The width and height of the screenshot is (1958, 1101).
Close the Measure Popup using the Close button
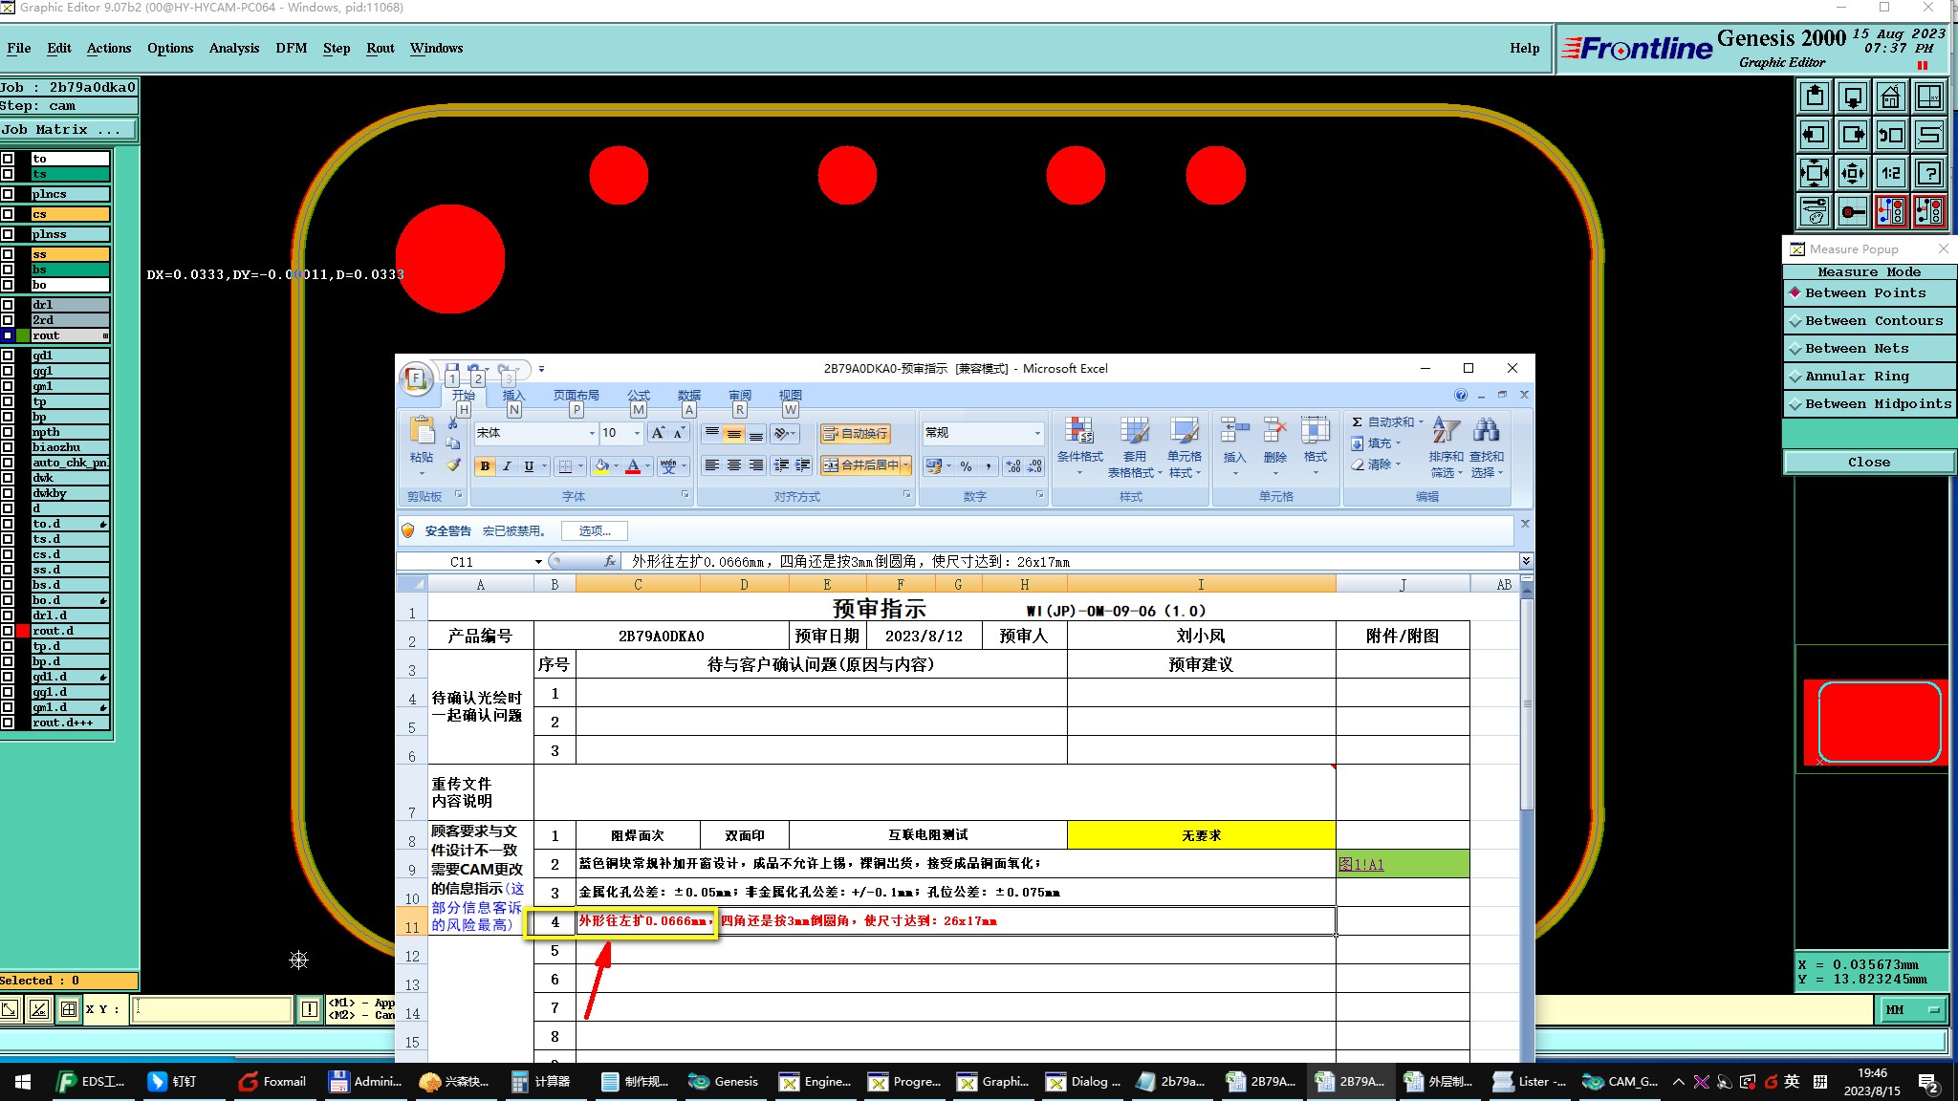pos(1868,463)
